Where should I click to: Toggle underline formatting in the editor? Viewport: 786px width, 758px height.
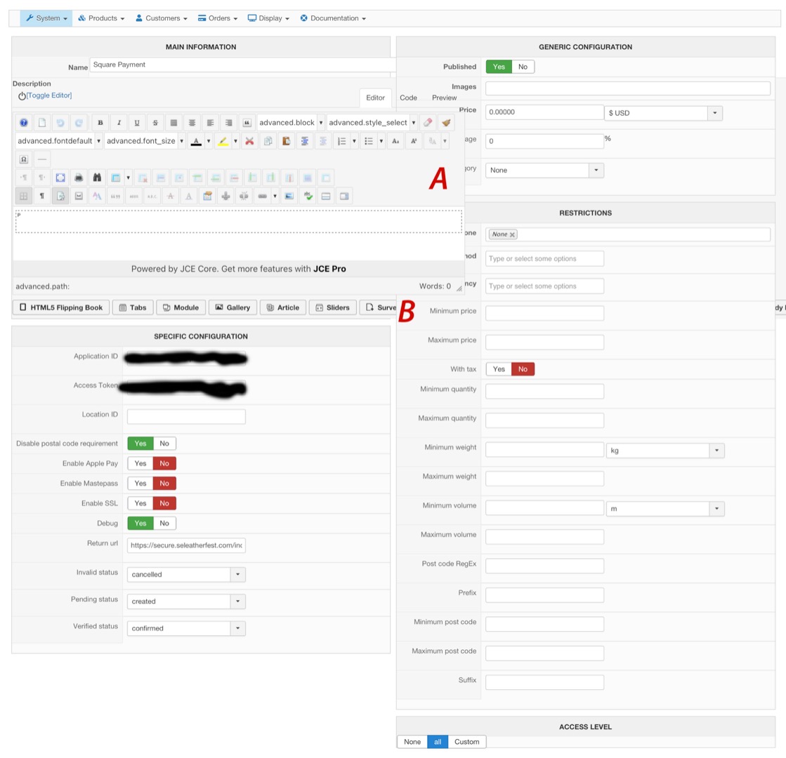pyautogui.click(x=137, y=123)
